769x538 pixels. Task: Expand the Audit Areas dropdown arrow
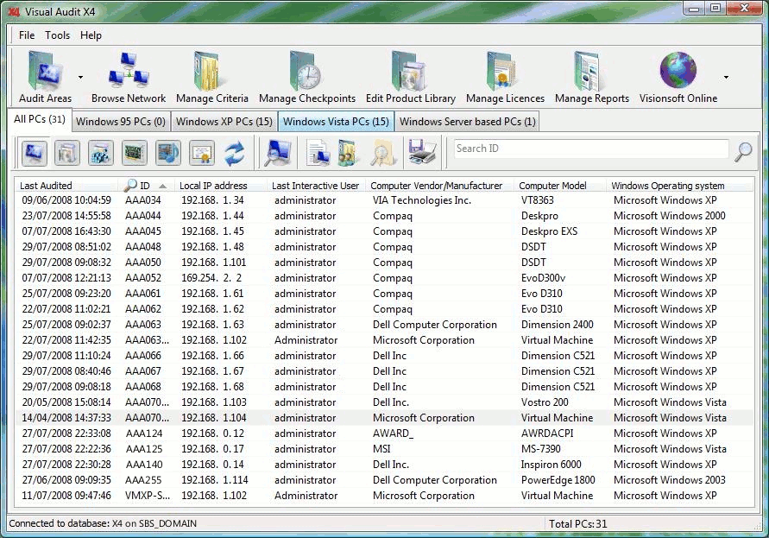[x=80, y=77]
